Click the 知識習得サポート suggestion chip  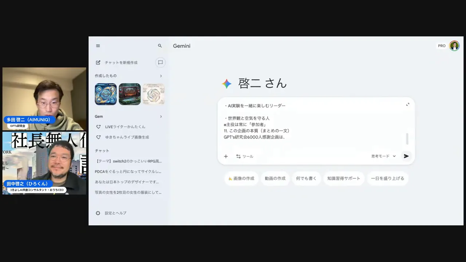(x=344, y=178)
